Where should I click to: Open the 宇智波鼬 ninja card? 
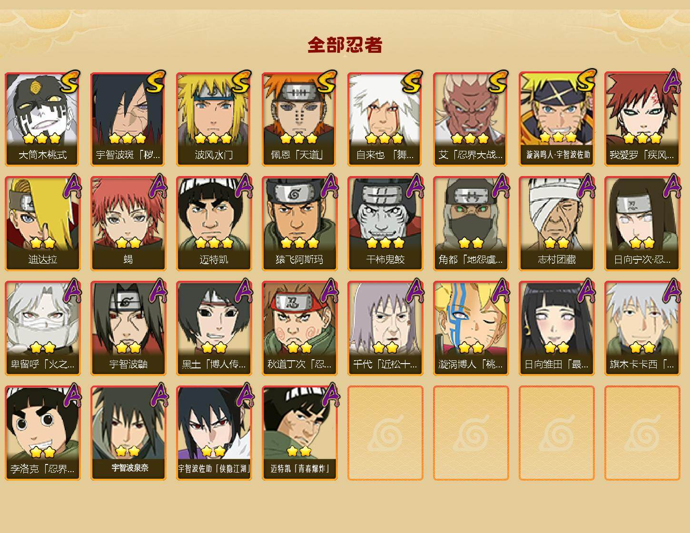pyautogui.click(x=128, y=328)
